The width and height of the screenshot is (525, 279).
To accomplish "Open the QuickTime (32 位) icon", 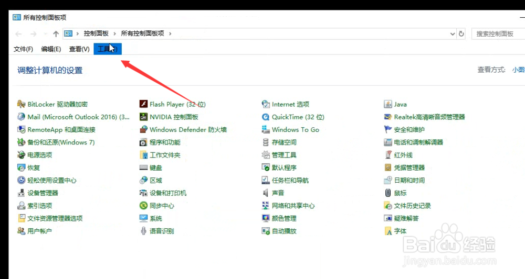I will tap(266, 117).
